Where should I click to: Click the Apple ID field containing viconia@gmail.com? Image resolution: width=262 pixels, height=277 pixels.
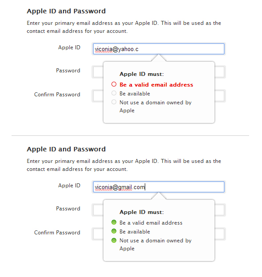coord(159,187)
